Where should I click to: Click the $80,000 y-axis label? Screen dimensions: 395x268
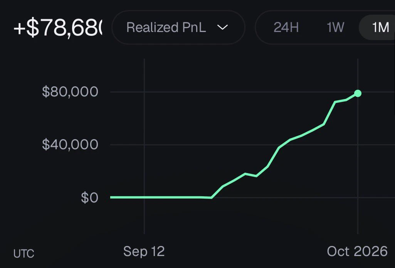click(x=70, y=92)
